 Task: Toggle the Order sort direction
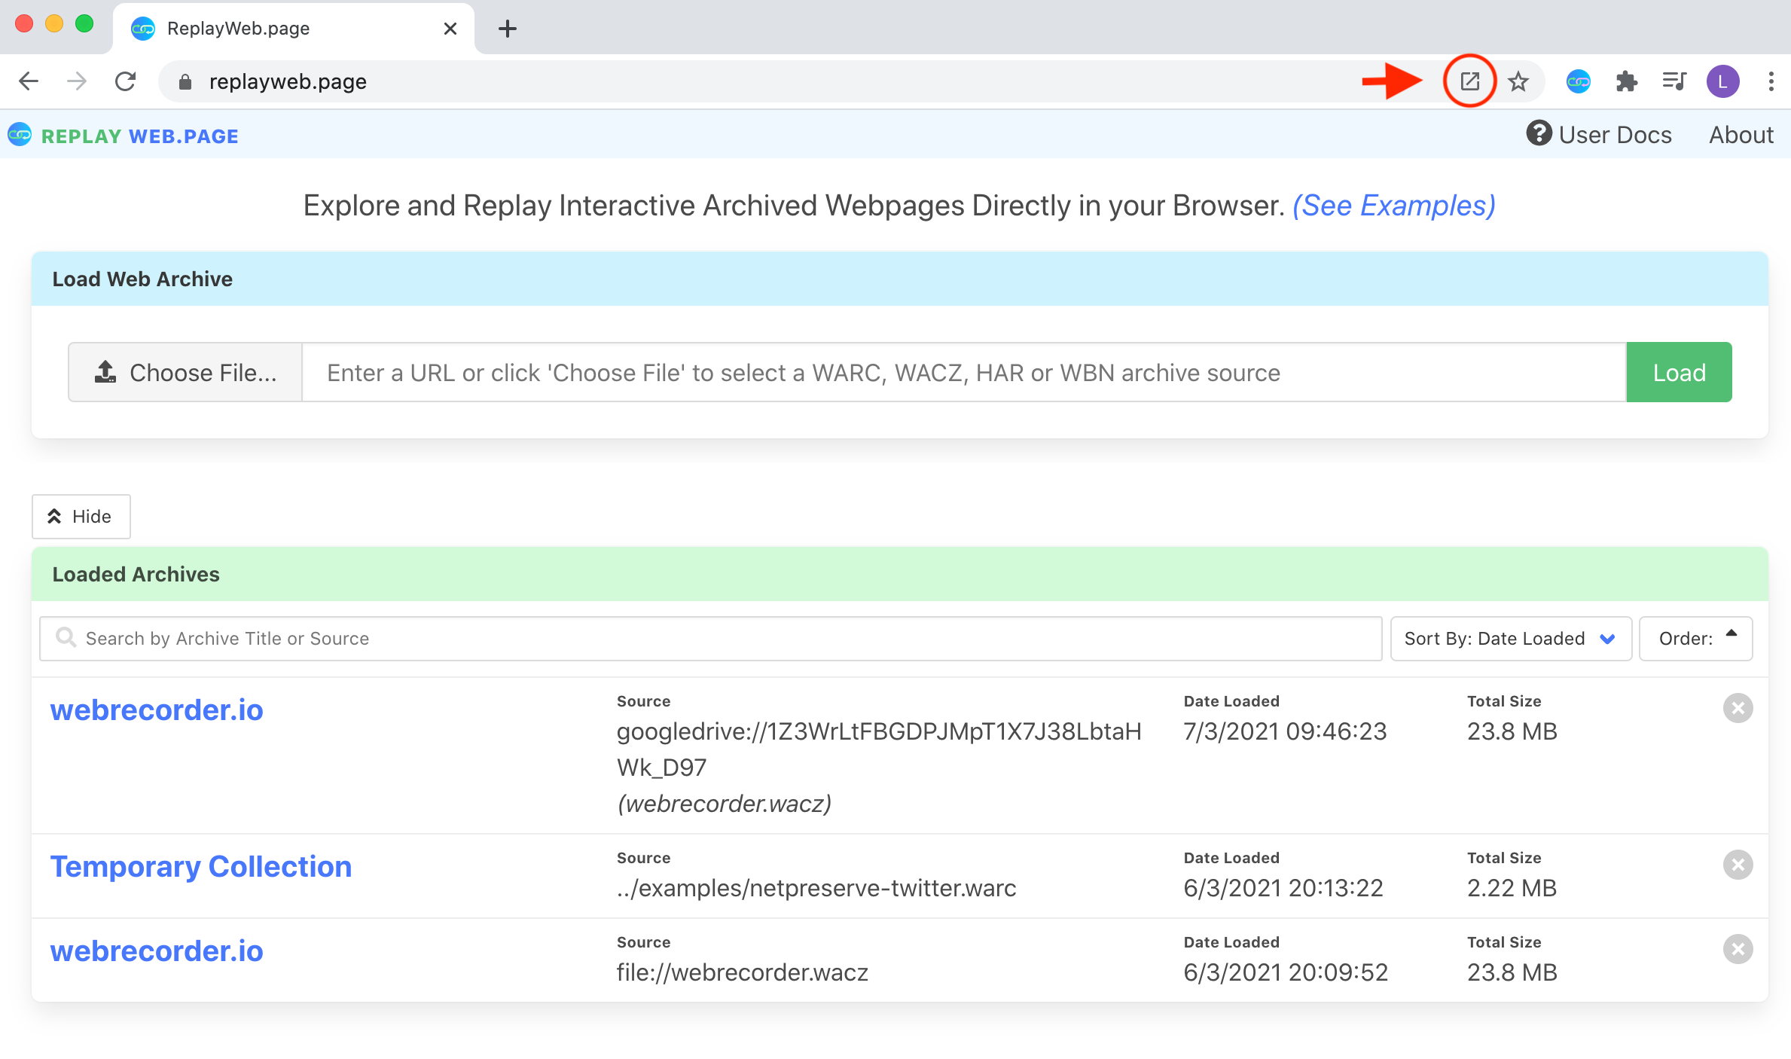1695,639
